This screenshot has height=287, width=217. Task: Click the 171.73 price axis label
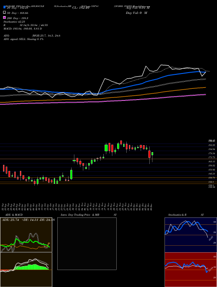coord(212,157)
